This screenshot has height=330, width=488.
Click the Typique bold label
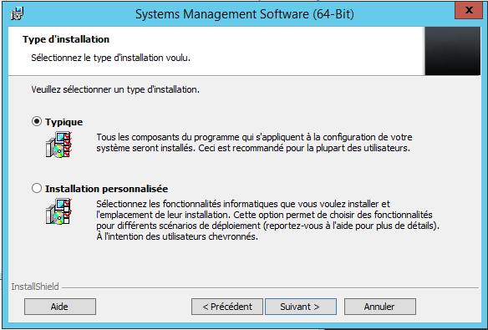click(x=64, y=122)
